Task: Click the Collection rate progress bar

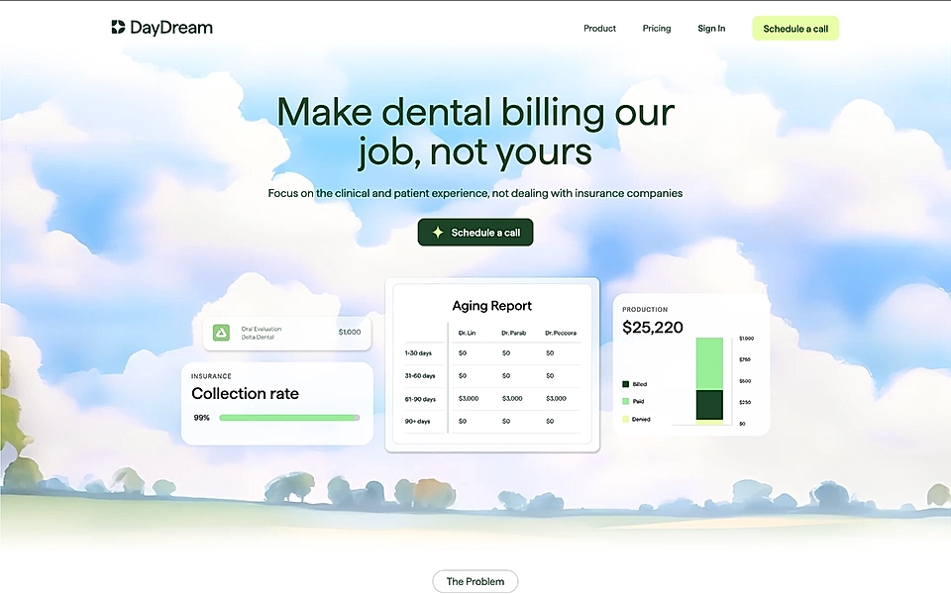Action: [x=288, y=418]
